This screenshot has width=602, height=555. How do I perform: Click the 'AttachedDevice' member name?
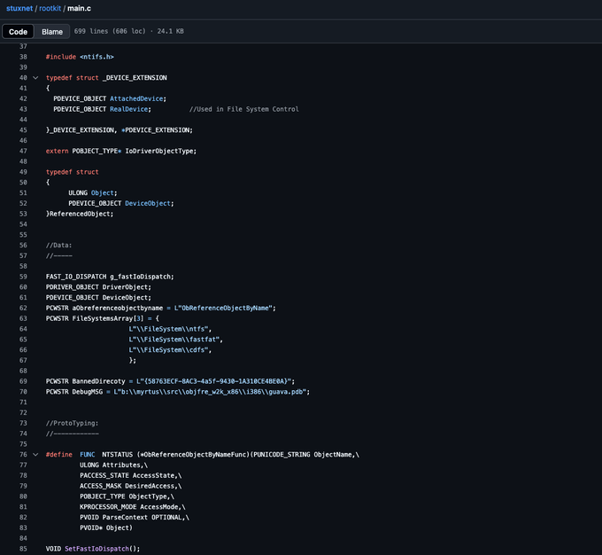tap(136, 98)
